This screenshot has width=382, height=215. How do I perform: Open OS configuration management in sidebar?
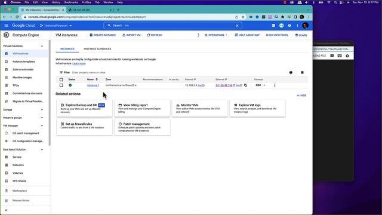pyautogui.click(x=28, y=141)
